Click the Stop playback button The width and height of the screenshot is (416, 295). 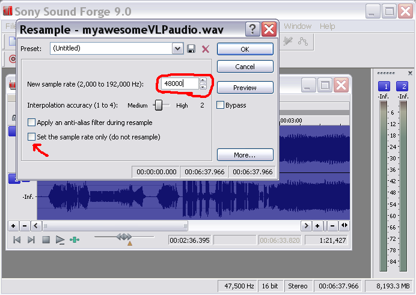46,240
